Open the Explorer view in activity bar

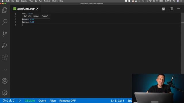pyautogui.click(x=5, y=10)
